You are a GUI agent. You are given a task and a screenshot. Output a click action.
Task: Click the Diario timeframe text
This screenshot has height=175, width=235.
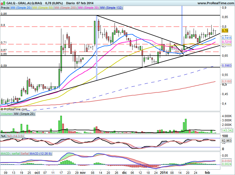(70, 3)
